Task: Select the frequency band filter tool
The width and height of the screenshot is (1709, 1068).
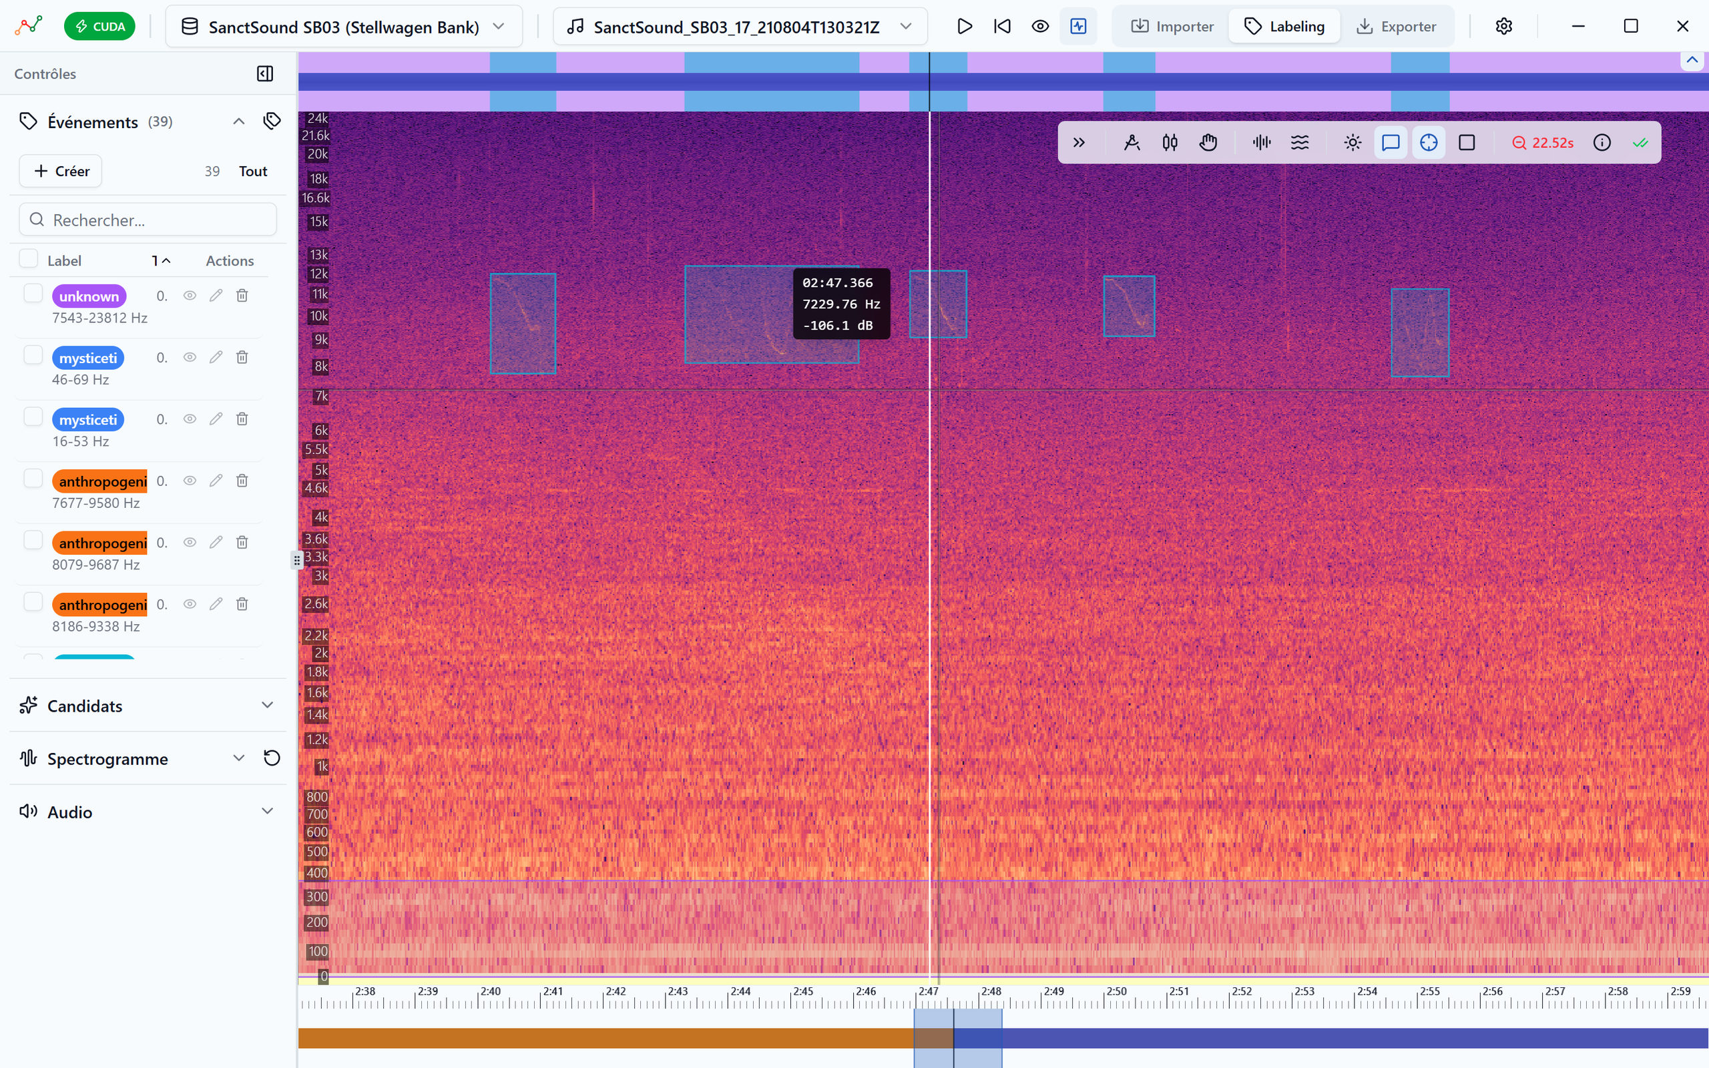Action: [x=1170, y=143]
